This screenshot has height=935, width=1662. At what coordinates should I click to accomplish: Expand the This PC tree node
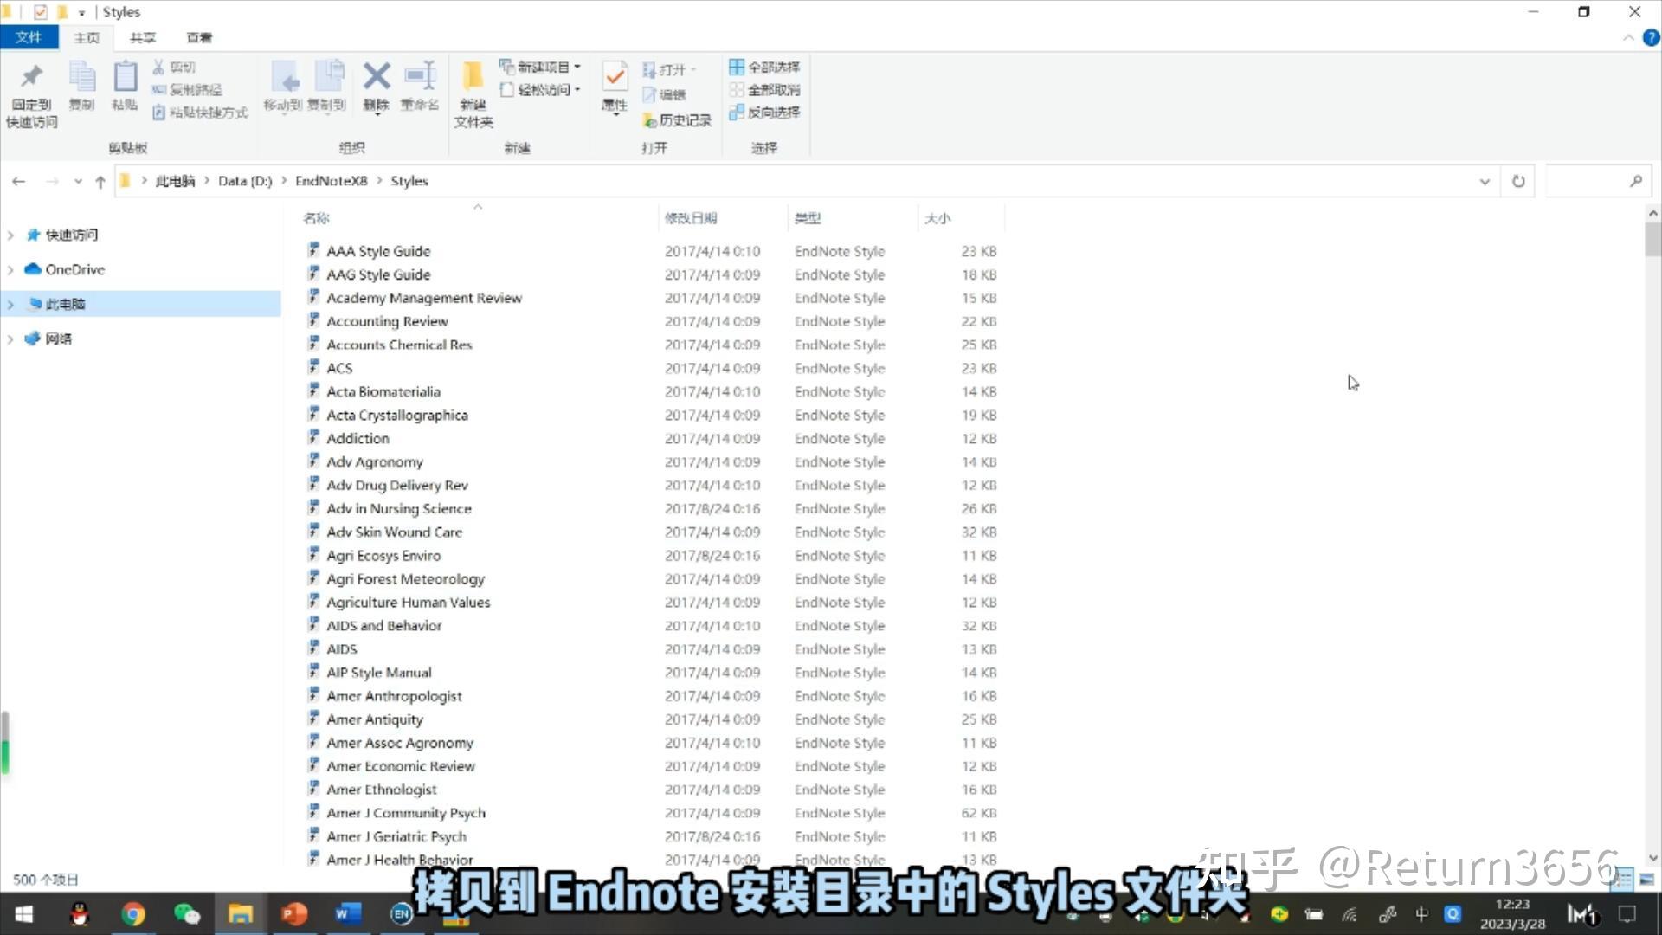pyautogui.click(x=10, y=304)
